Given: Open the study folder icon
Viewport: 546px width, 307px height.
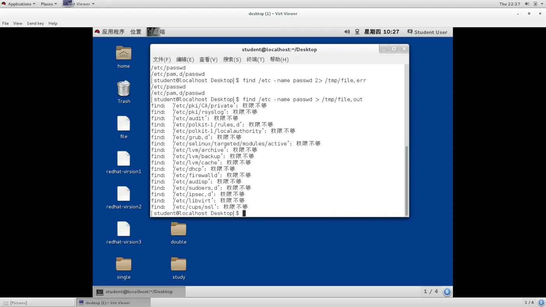Looking at the screenshot, I should pos(179,264).
